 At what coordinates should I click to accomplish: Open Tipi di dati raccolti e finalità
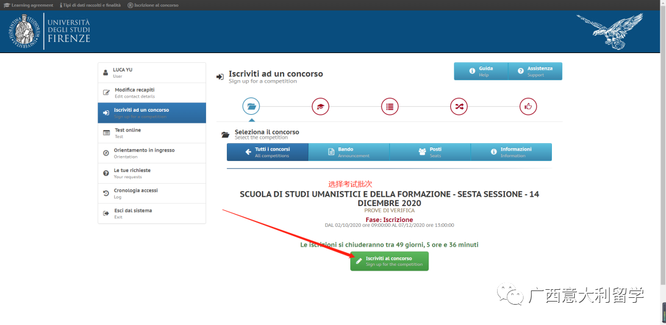pos(91,5)
